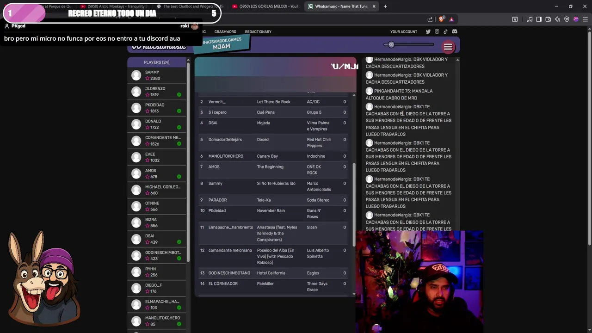The image size is (592, 333).
Task: Click artist Soda Stereo cell
Action: point(318,200)
